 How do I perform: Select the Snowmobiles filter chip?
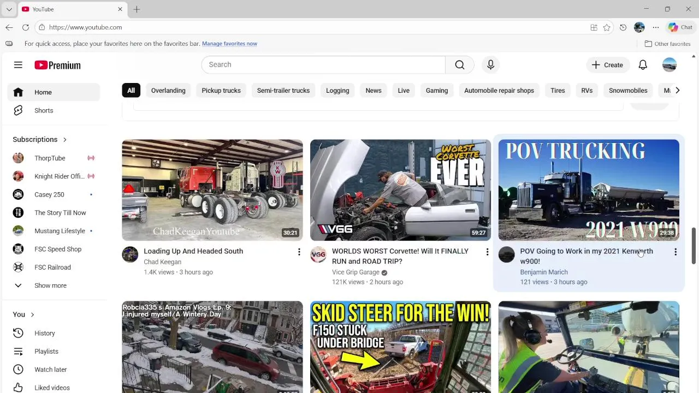point(628,91)
